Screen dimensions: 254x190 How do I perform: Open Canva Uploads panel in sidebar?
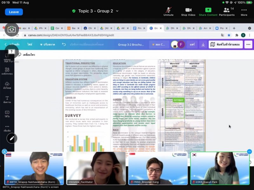[7, 84]
